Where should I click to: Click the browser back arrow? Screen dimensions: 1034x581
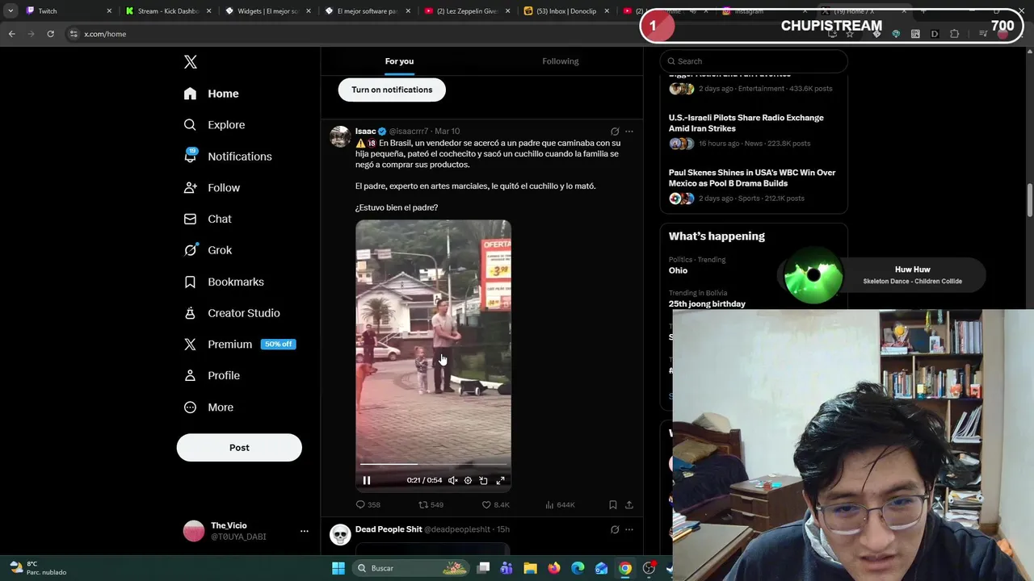pyautogui.click(x=11, y=34)
